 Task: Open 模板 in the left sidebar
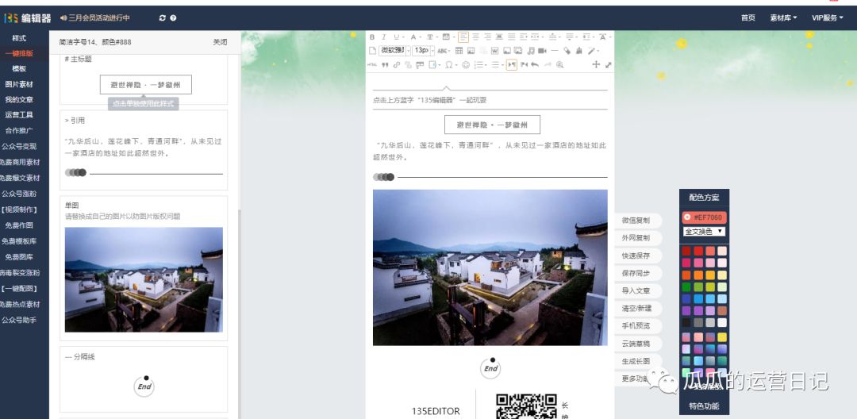tap(20, 69)
